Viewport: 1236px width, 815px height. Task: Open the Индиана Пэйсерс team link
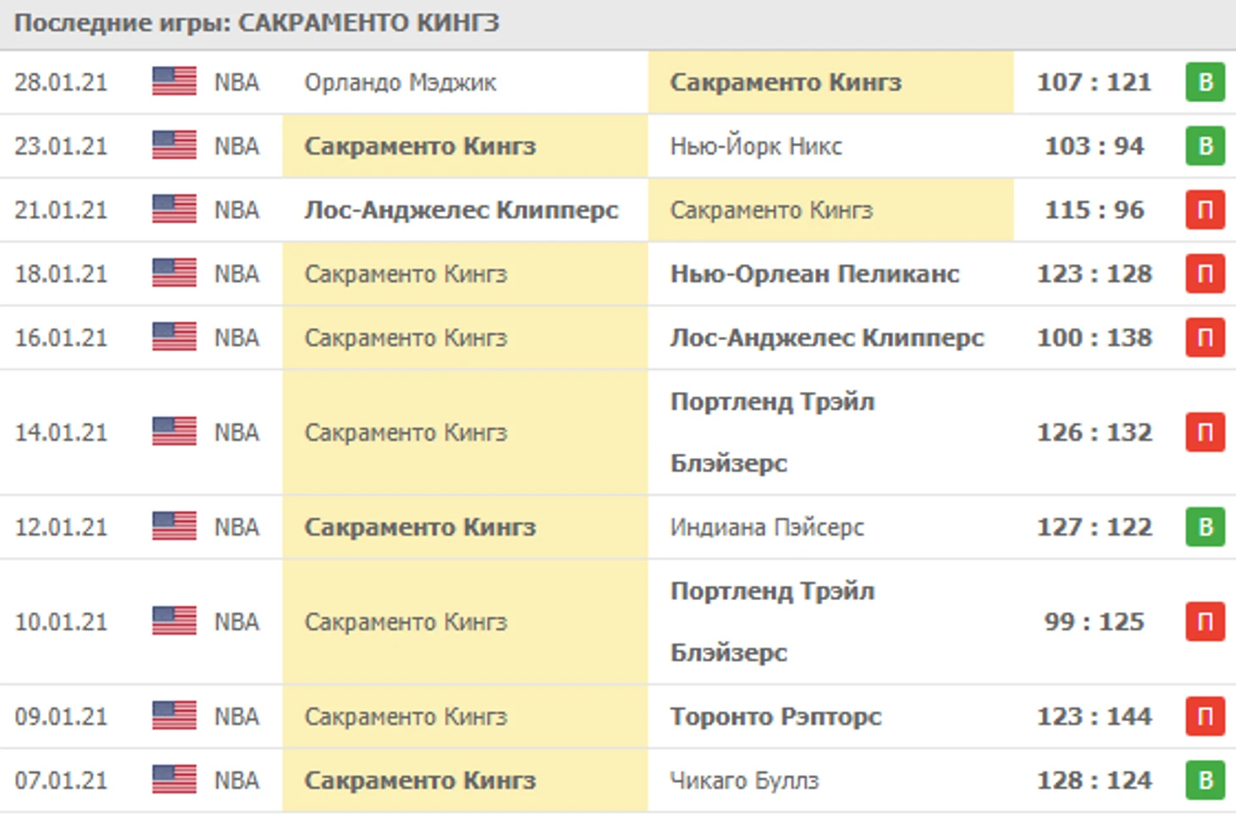[x=767, y=526]
